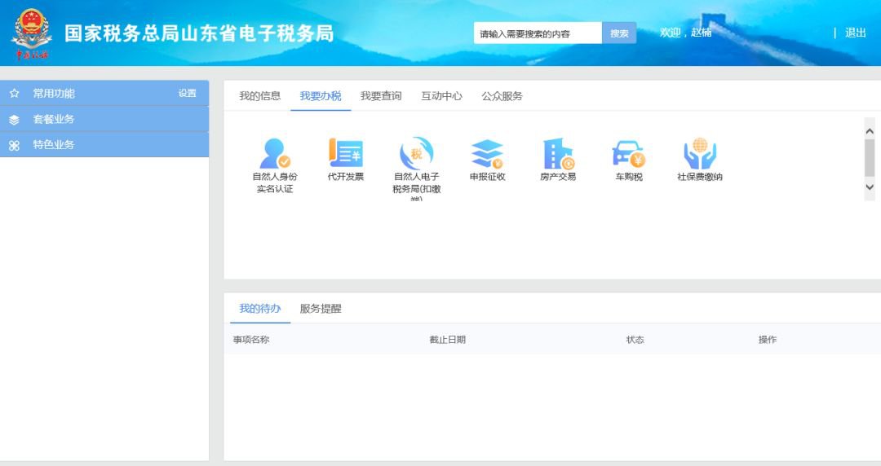Select the 公众服务 tab

502,96
